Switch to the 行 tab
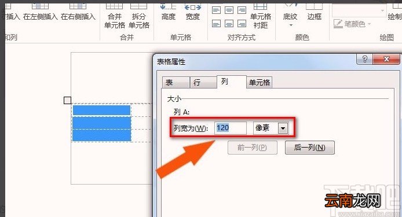This screenshot has width=402, height=217. click(203, 83)
